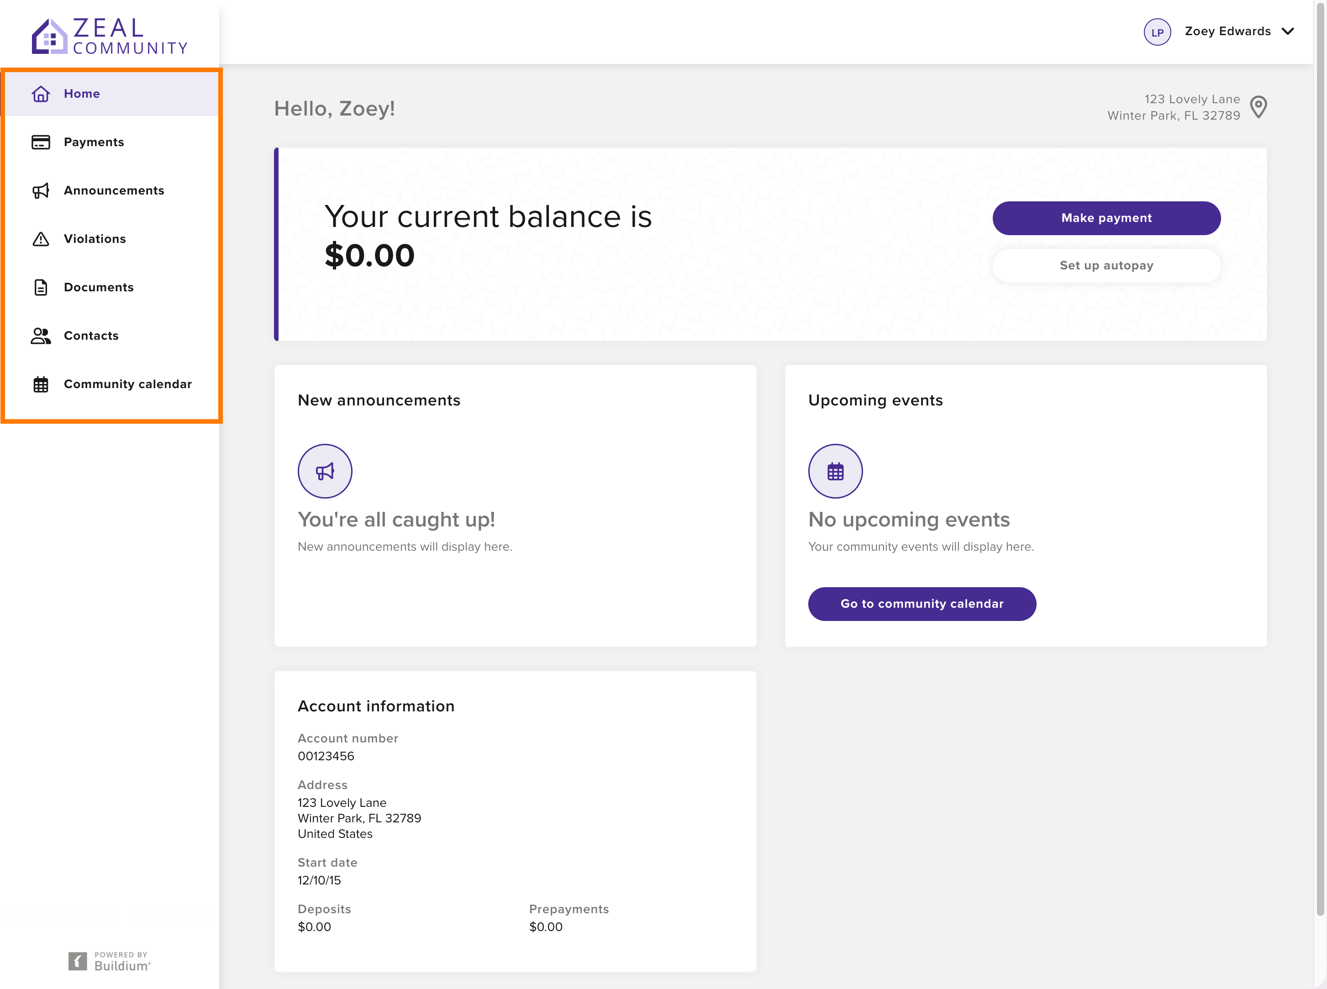Screen dimensions: 1327x989
Task: Click the Community calendar grid icon in sidebar
Action: tap(41, 384)
